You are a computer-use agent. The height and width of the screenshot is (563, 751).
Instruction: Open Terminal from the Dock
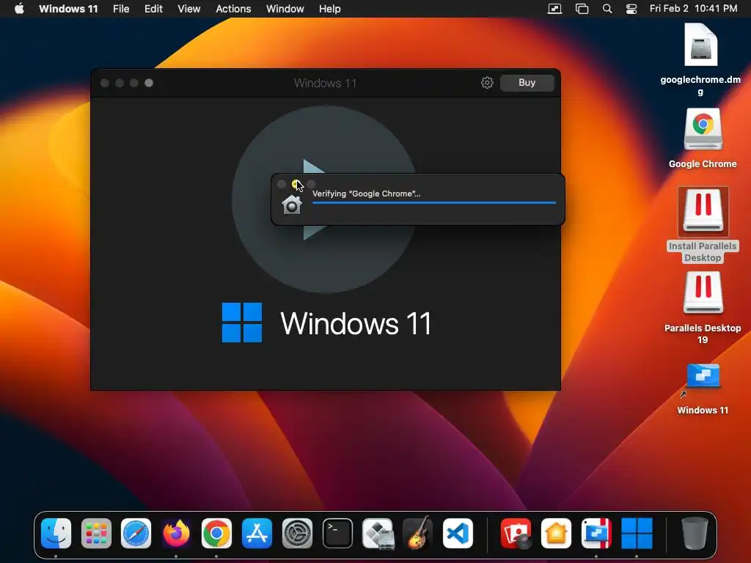tap(337, 534)
